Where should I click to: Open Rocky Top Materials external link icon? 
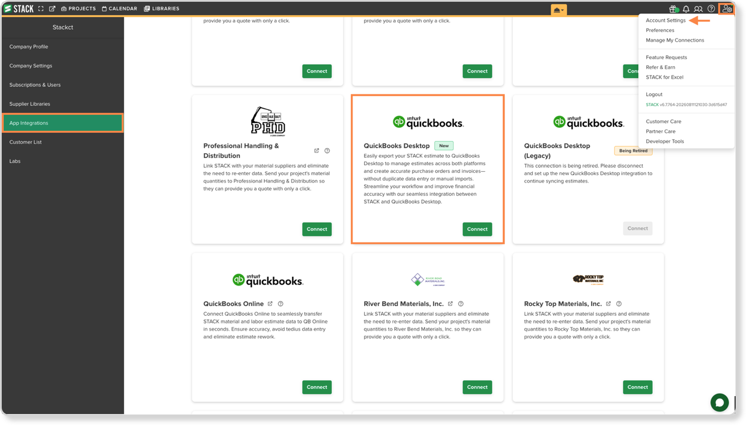pyautogui.click(x=608, y=304)
